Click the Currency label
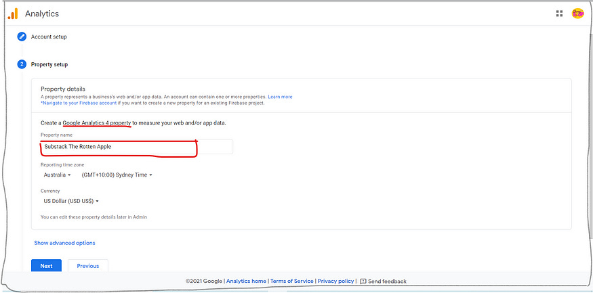Viewport: 593px width, 293px height. point(50,191)
